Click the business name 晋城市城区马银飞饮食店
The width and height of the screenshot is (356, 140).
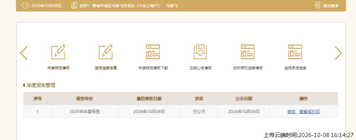click(113, 6)
